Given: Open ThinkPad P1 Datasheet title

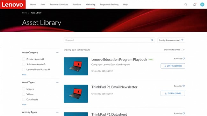Looking at the screenshot, I should [x=109, y=114].
